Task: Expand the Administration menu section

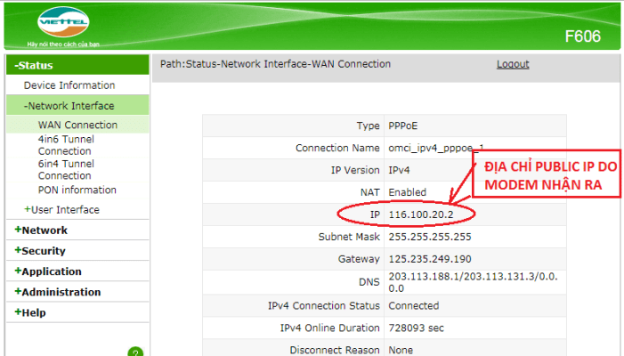Action: pyautogui.click(x=58, y=292)
